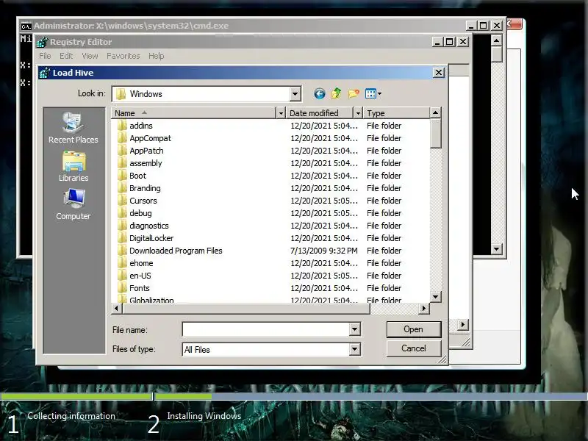Open the View menu icon

[x=370, y=93]
